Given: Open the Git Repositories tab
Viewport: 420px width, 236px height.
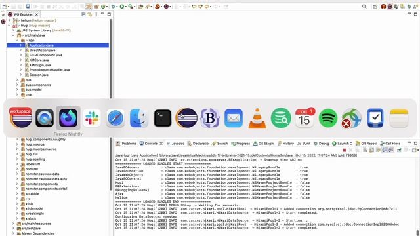Looking at the screenshot, I should click(x=366, y=144).
